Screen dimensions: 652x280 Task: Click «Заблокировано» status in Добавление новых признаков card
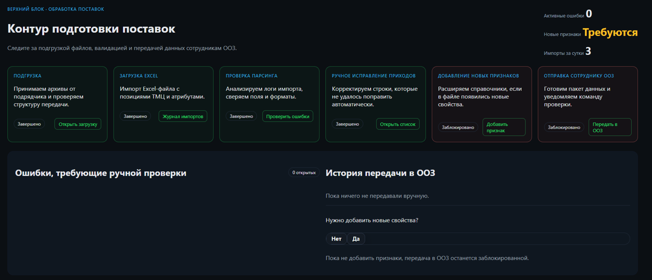point(457,128)
